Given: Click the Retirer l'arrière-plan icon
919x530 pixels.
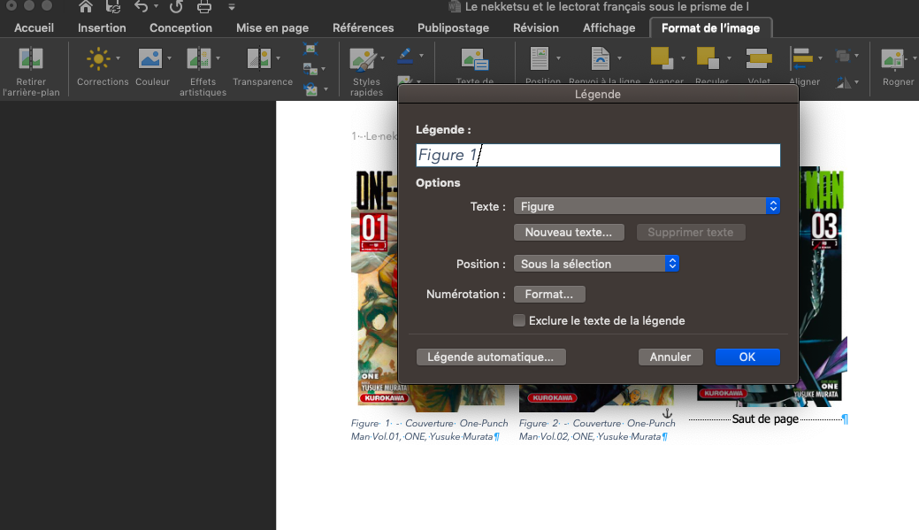Looking at the screenshot, I should [31, 59].
